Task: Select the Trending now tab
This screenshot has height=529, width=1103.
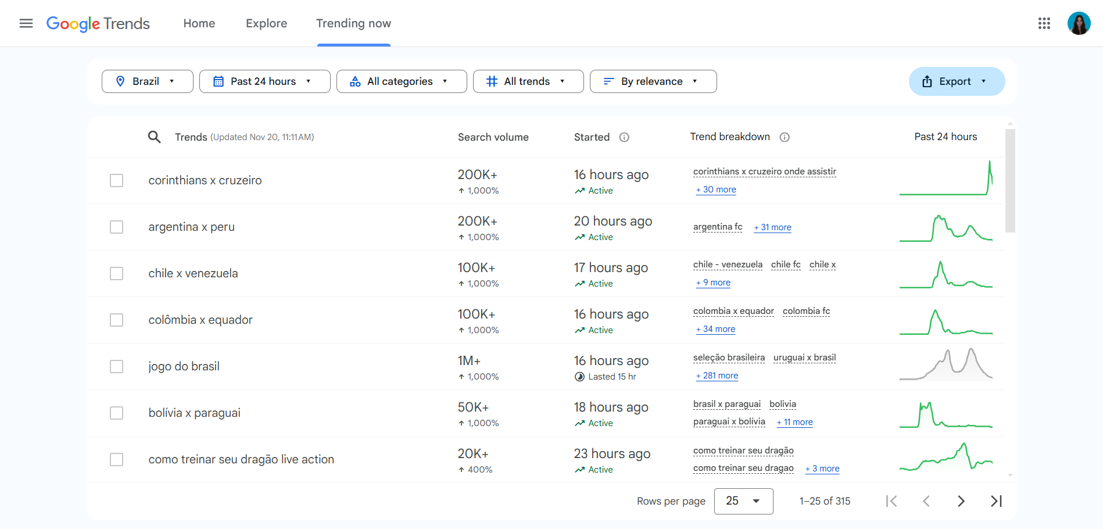Action: 353,23
